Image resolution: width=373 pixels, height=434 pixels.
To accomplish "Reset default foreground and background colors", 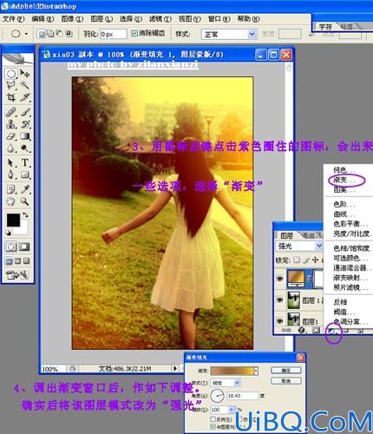I will [x=8, y=232].
